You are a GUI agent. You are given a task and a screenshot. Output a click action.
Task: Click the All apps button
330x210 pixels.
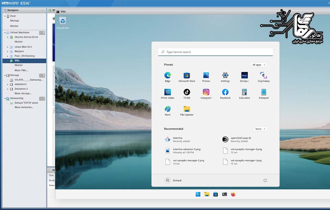[x=258, y=65]
